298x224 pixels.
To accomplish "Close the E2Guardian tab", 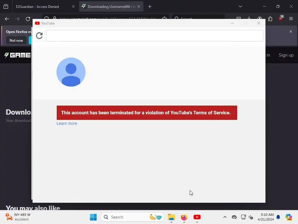I will pos(73,7).
